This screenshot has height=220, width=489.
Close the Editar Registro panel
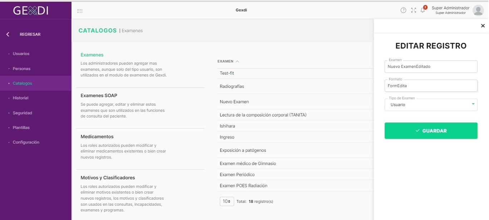[483, 26]
